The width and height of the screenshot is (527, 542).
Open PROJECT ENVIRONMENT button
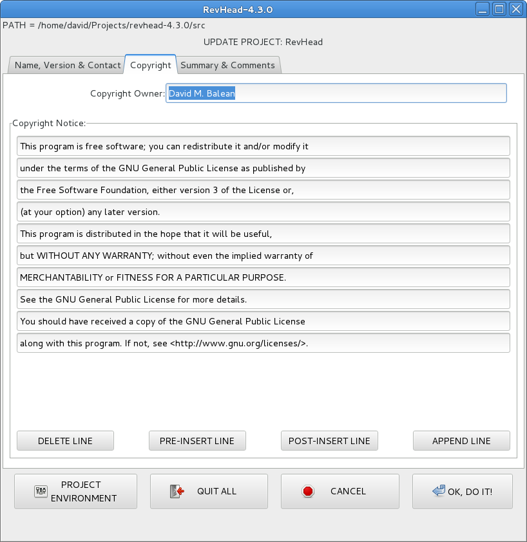point(75,491)
